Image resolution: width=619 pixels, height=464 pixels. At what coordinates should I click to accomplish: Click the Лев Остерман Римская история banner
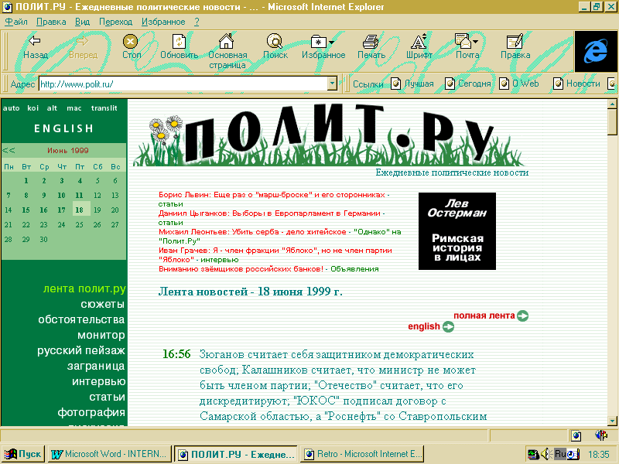(x=457, y=231)
